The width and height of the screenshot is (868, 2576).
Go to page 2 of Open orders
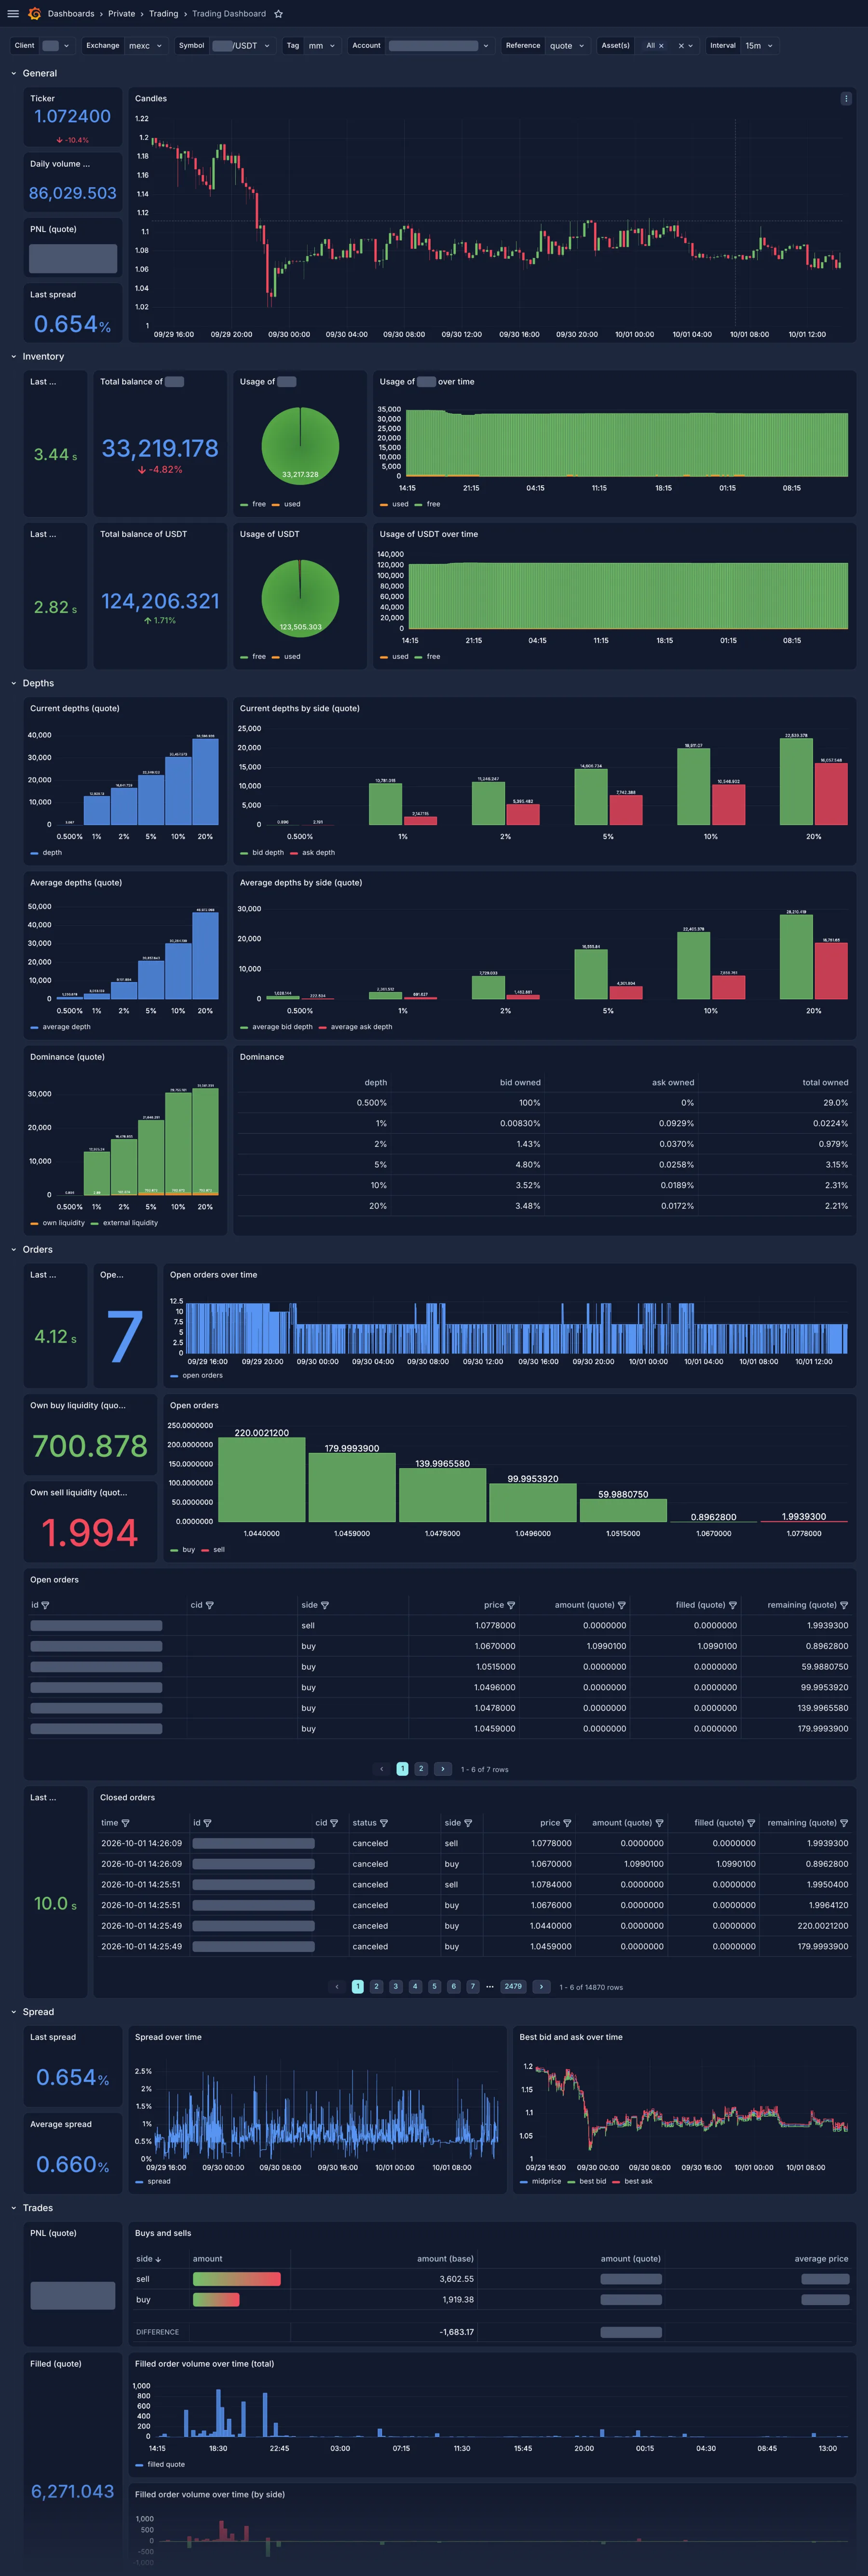click(421, 1769)
